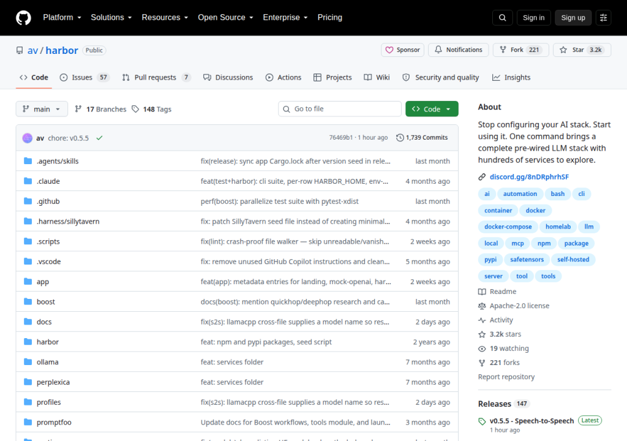This screenshot has height=441, width=627.
Task: Open the promptfoo folder
Action: [x=54, y=422]
